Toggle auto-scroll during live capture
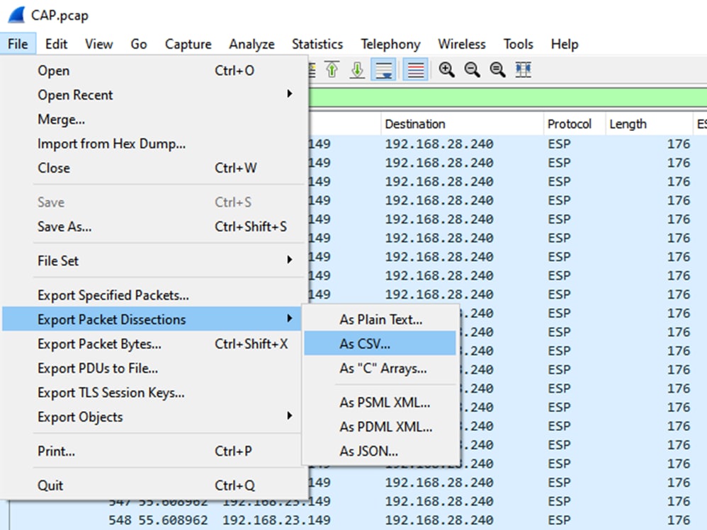 tap(385, 70)
